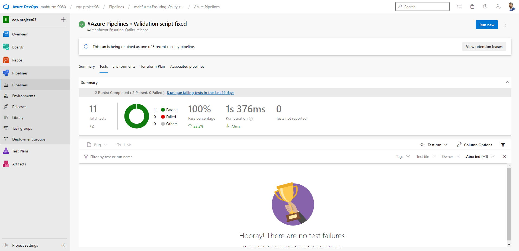Screen dimensions: 519x251
Task: Click the scrollbar down arrow
Action: [509, 245]
